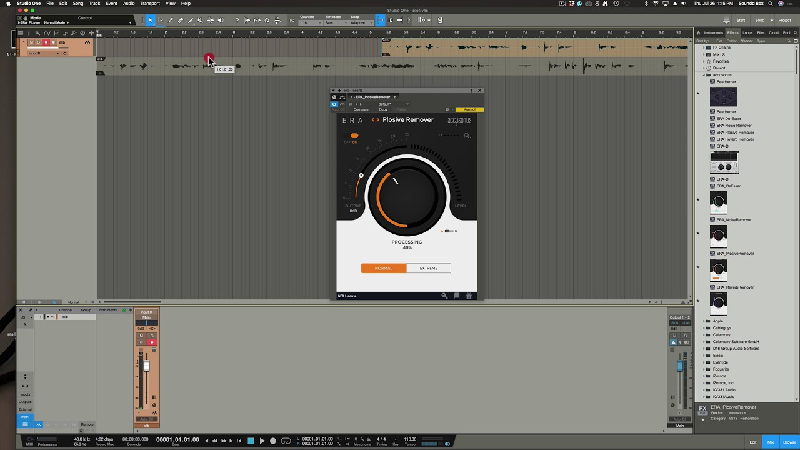Toggle the IQ input quantize button
The image size is (800, 450).
[292, 20]
